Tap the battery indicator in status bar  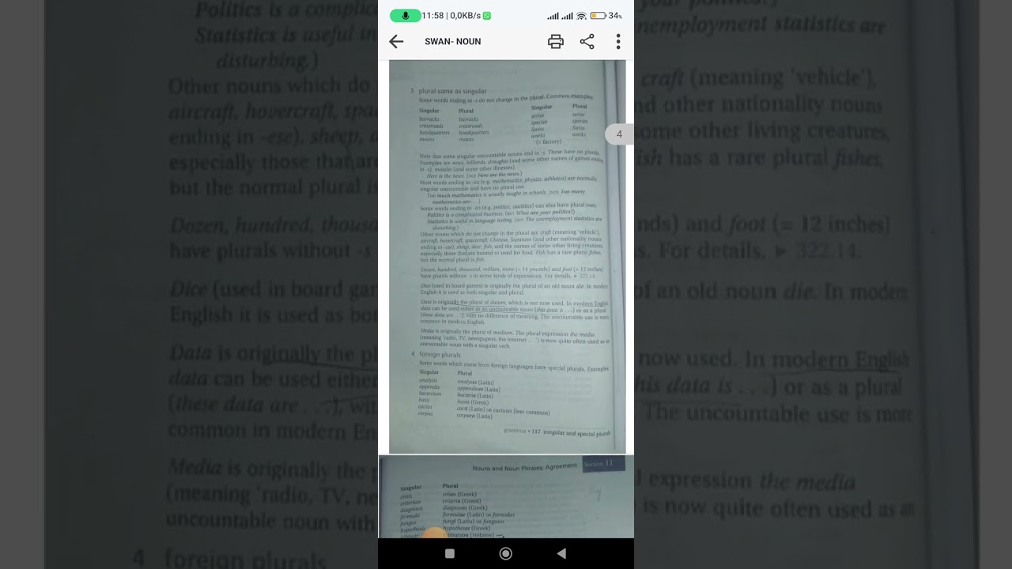point(598,16)
